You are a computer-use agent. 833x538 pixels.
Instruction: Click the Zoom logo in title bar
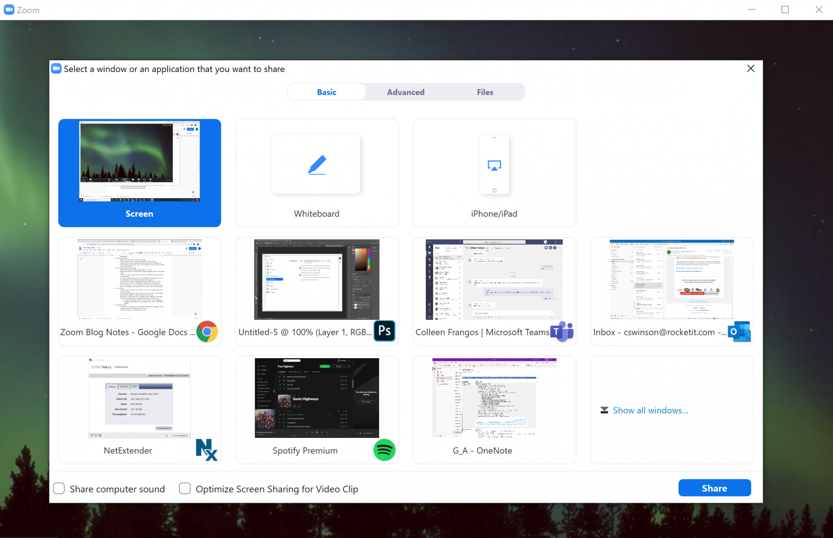[x=9, y=10]
